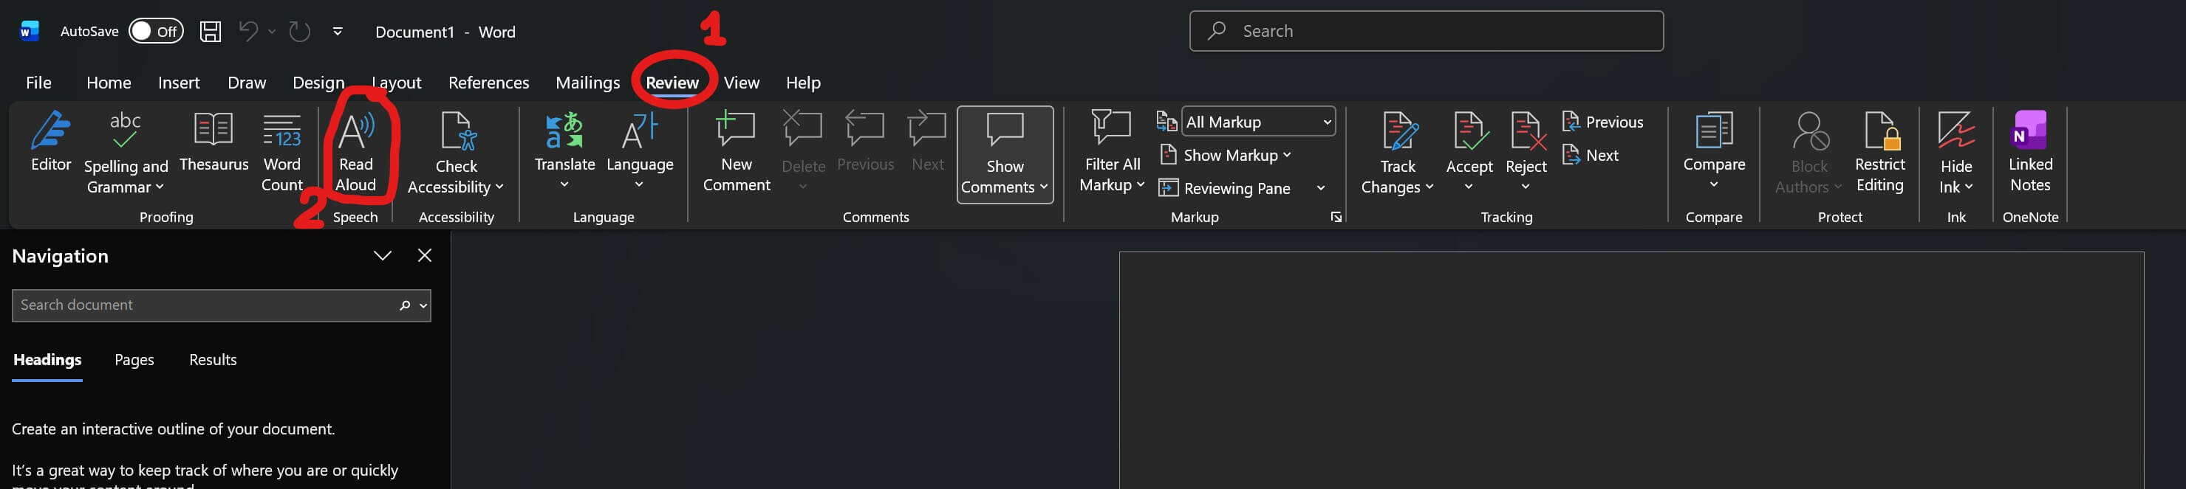
Task: Open the Editor proofing tool
Action: point(50,142)
